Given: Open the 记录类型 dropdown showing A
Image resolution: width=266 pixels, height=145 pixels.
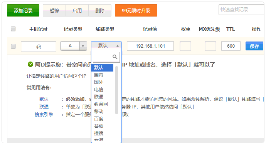Looking at the screenshot, I should [x=74, y=46].
